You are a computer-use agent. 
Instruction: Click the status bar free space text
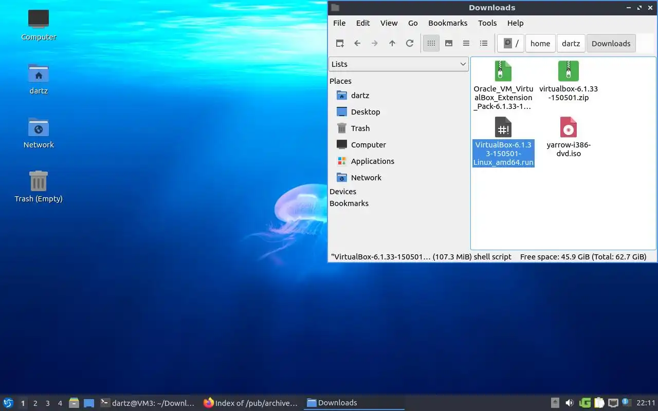(583, 257)
